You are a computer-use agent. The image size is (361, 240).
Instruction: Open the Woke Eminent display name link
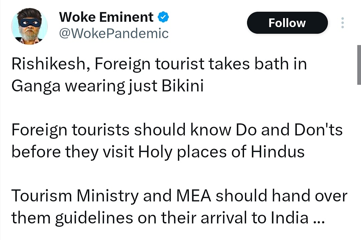(106, 17)
